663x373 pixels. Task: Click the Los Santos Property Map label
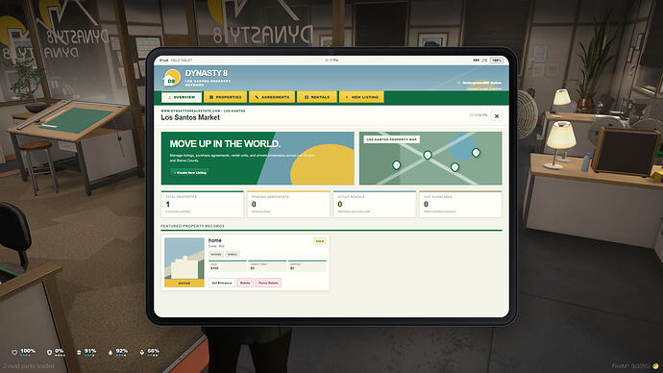click(391, 139)
